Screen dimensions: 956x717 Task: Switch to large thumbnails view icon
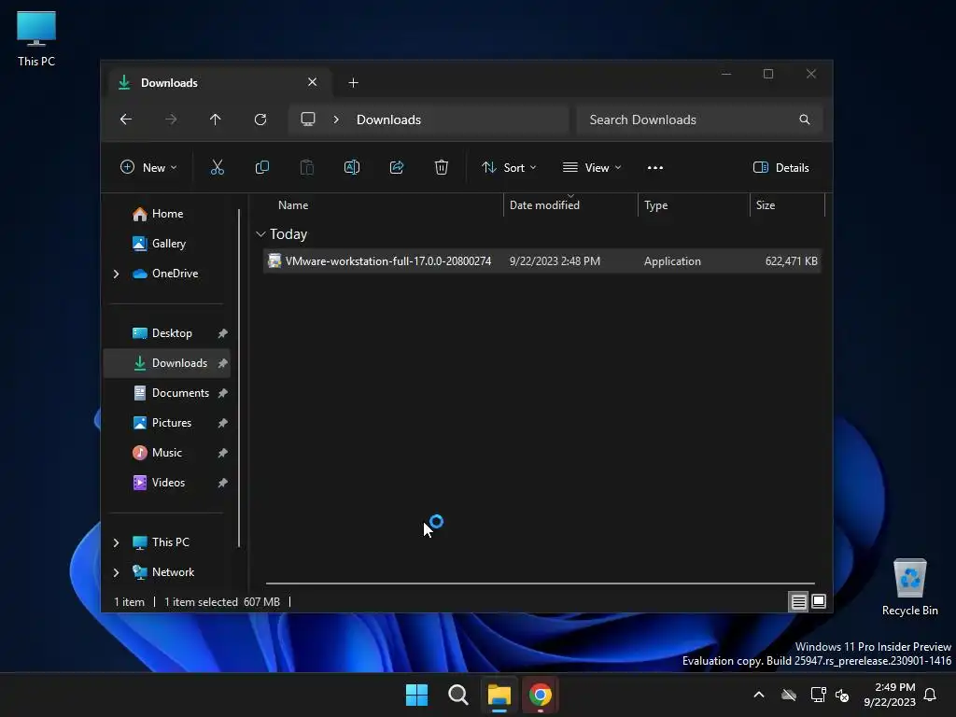[x=819, y=602]
